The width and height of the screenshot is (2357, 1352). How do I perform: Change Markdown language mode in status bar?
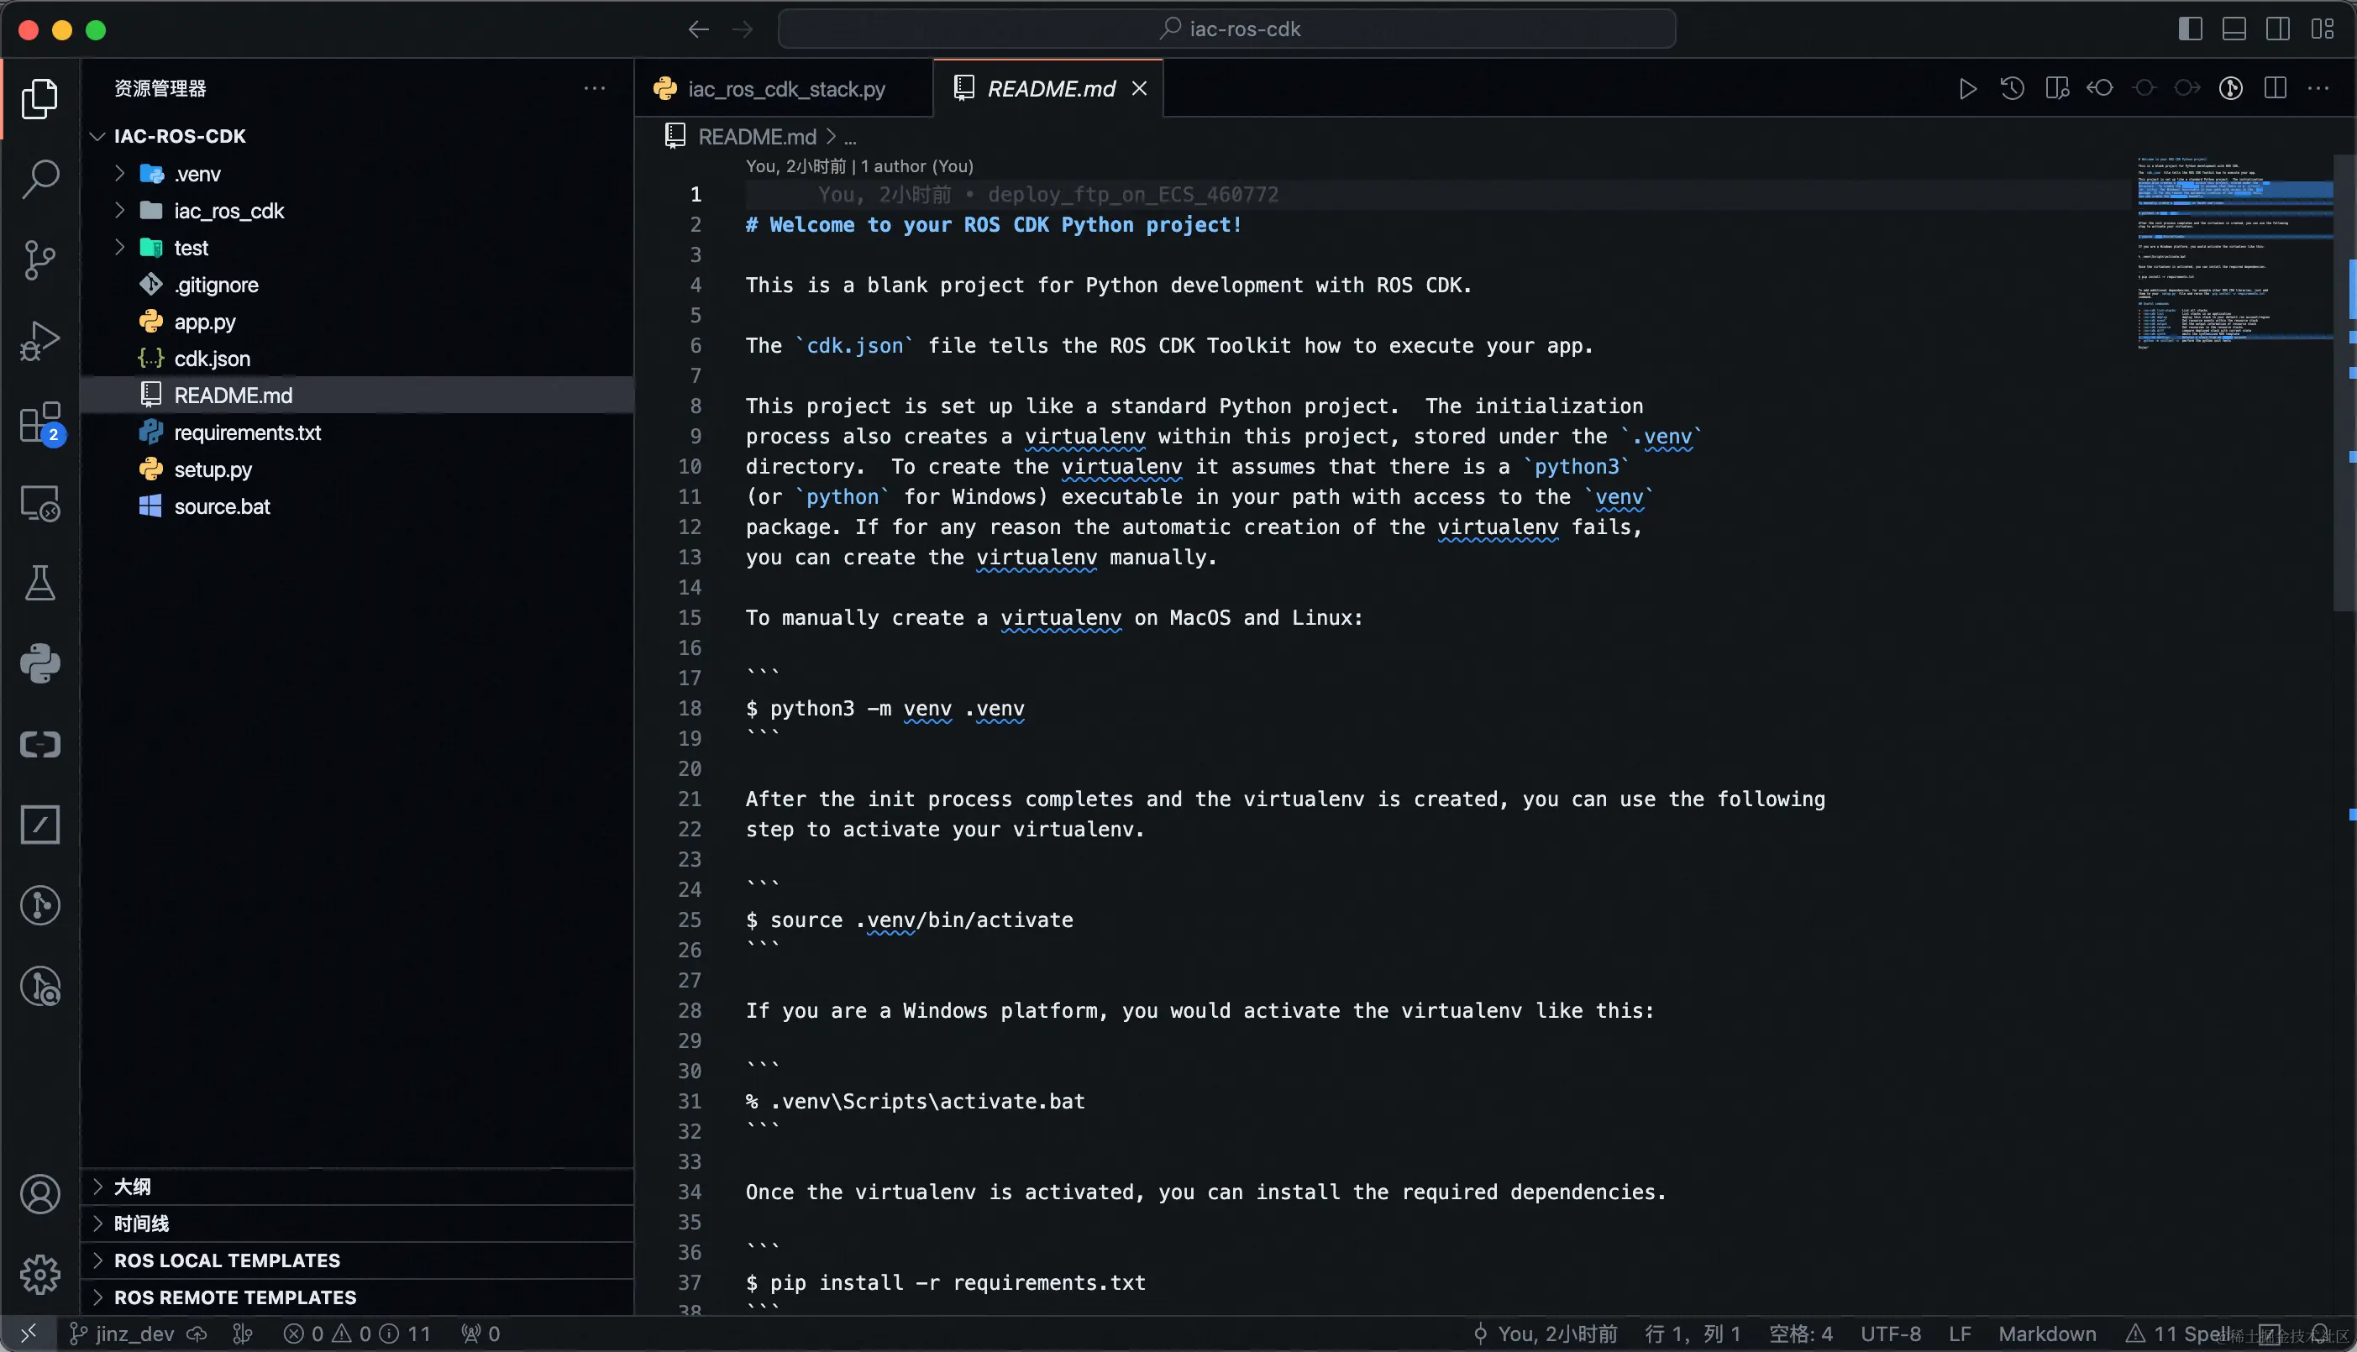(2046, 1334)
